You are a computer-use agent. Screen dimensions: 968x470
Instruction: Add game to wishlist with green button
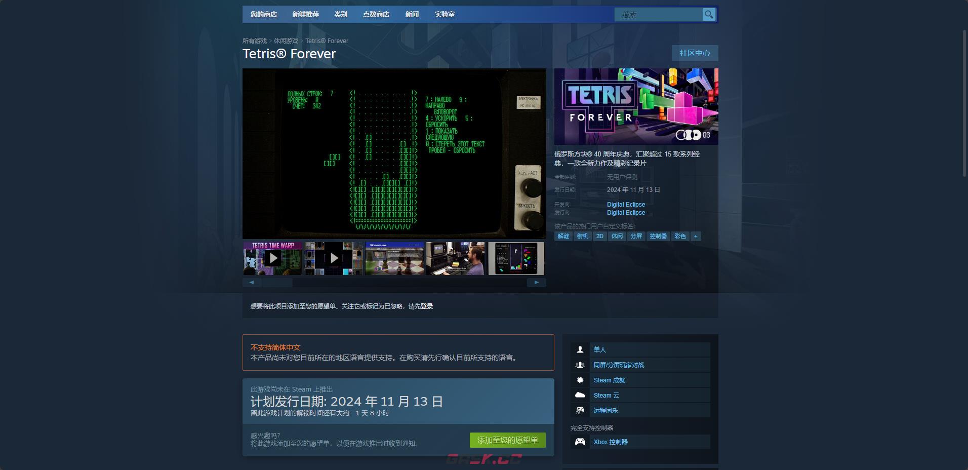click(x=507, y=440)
